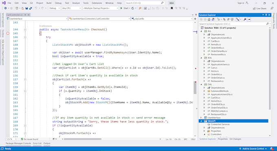Click the editor vertical scrollbar thumb
Viewport: 277px width, 151px height.
click(x=195, y=88)
